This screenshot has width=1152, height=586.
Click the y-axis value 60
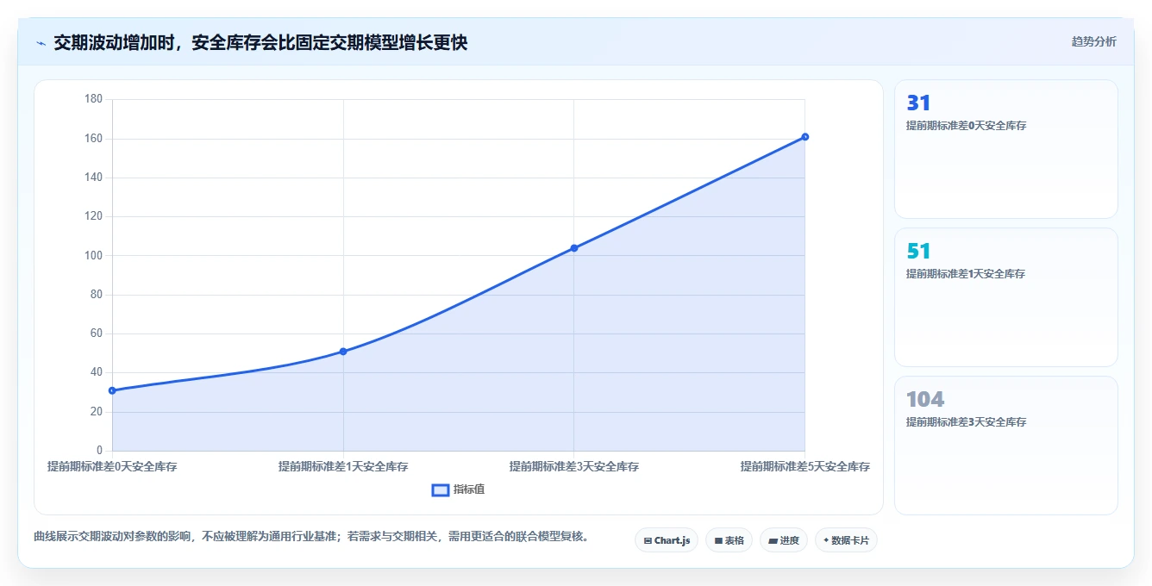97,334
